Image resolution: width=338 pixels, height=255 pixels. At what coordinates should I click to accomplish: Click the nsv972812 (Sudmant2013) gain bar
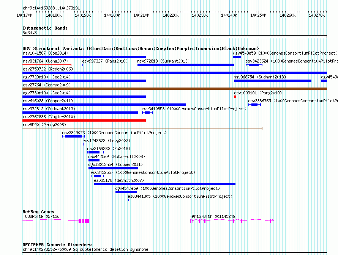click(x=80, y=113)
